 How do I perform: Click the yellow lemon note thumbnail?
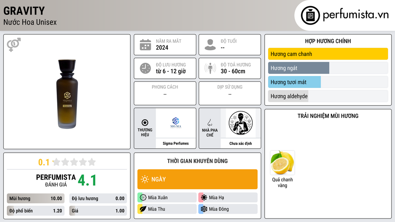click(282, 163)
